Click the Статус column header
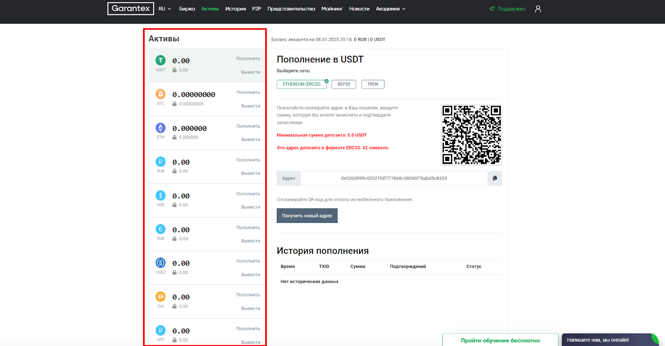The width and height of the screenshot is (665, 346). point(474,267)
